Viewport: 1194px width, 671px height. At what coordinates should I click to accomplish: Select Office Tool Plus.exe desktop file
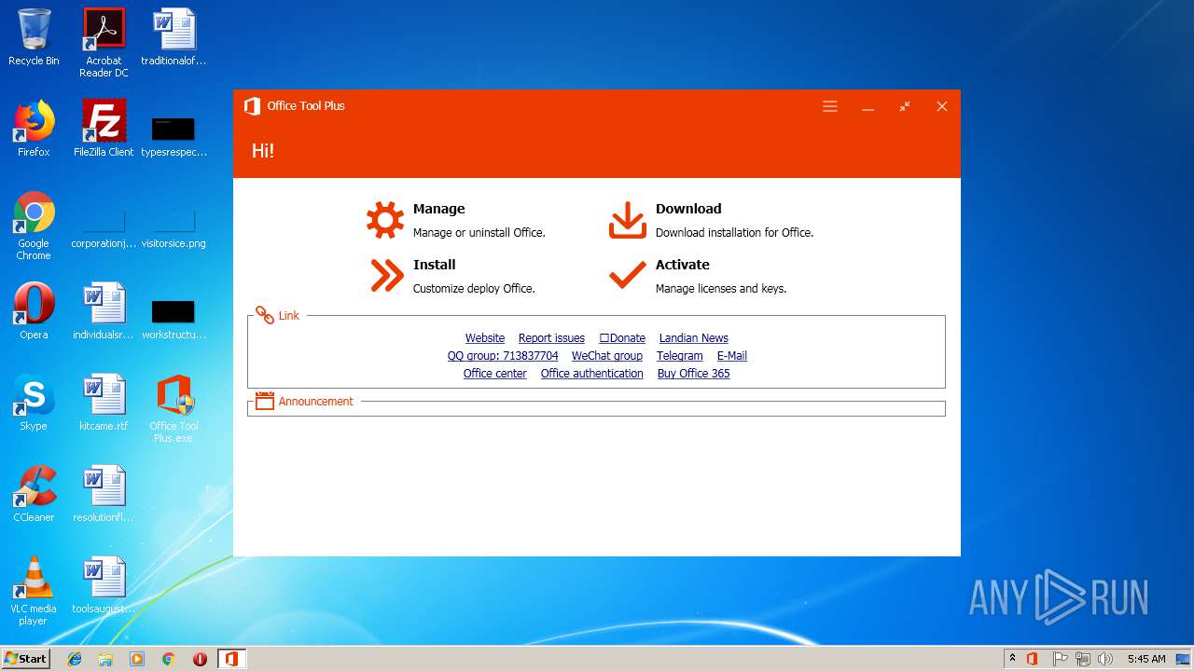(x=174, y=408)
